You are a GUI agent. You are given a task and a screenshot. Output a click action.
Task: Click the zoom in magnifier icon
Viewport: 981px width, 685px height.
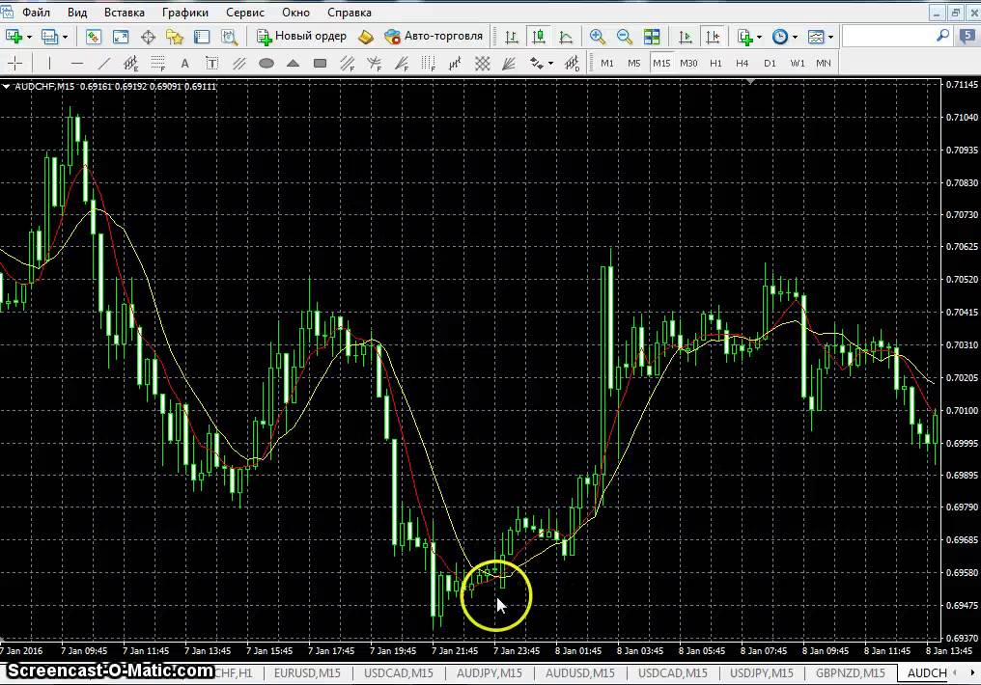(x=598, y=37)
